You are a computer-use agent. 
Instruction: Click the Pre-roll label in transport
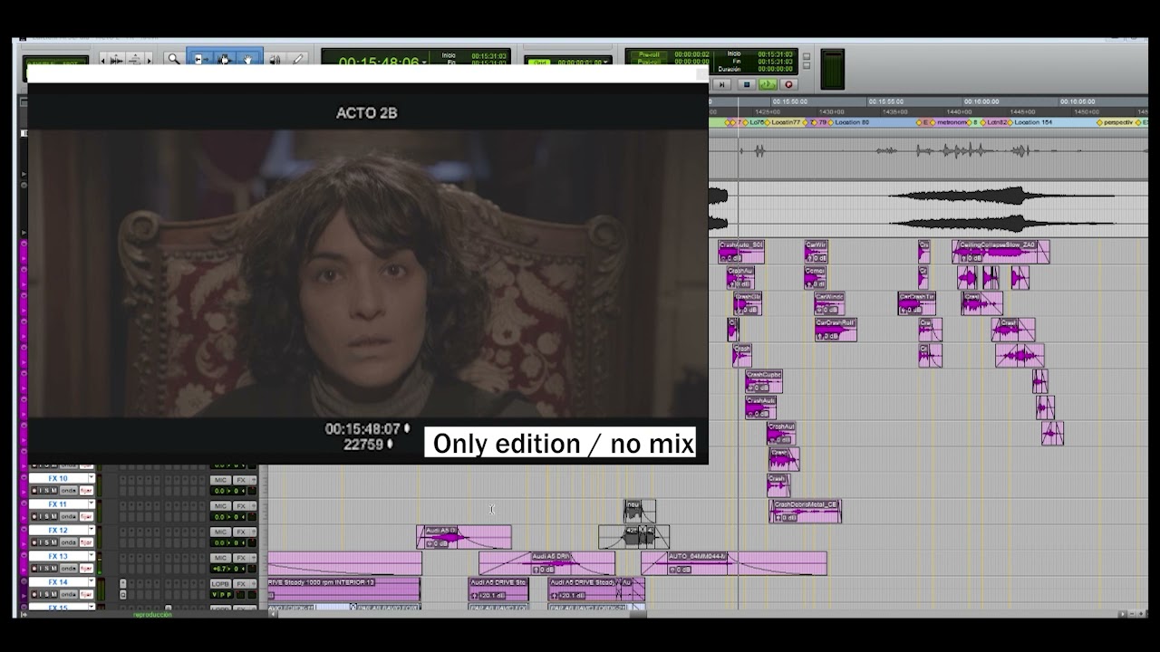[649, 54]
